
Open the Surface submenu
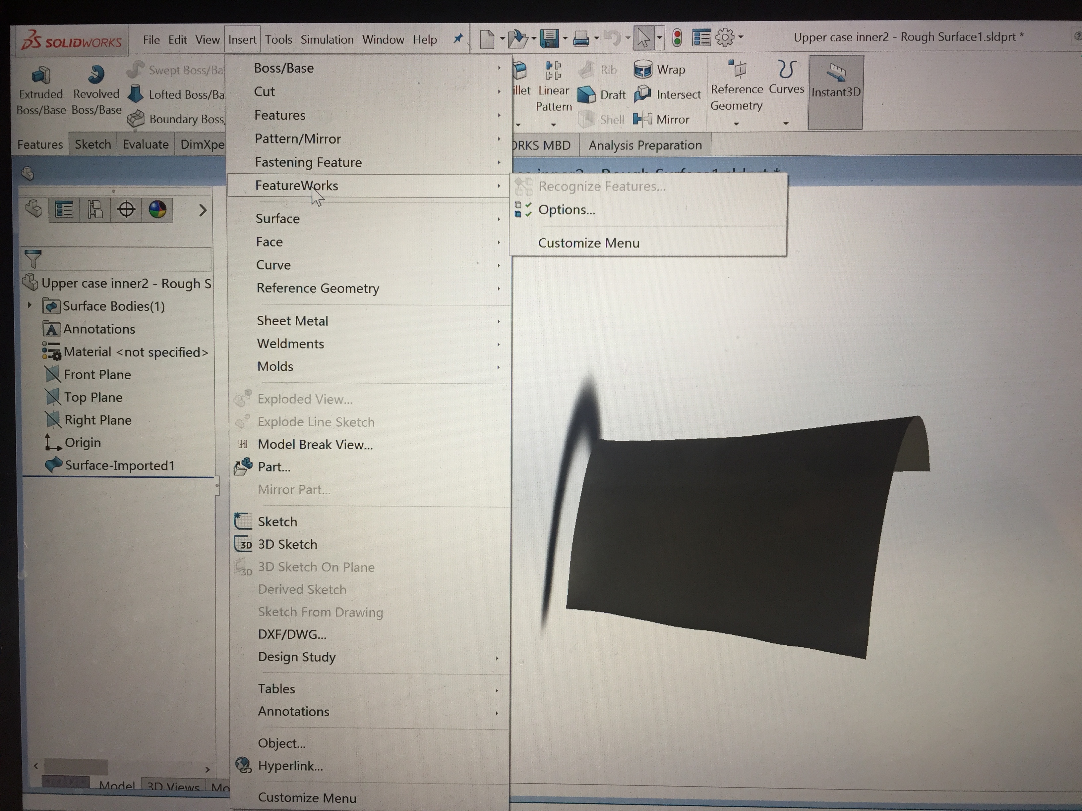(x=277, y=219)
